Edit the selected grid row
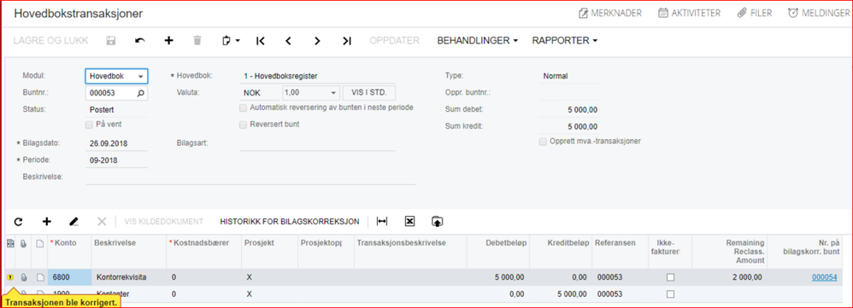 tap(74, 222)
